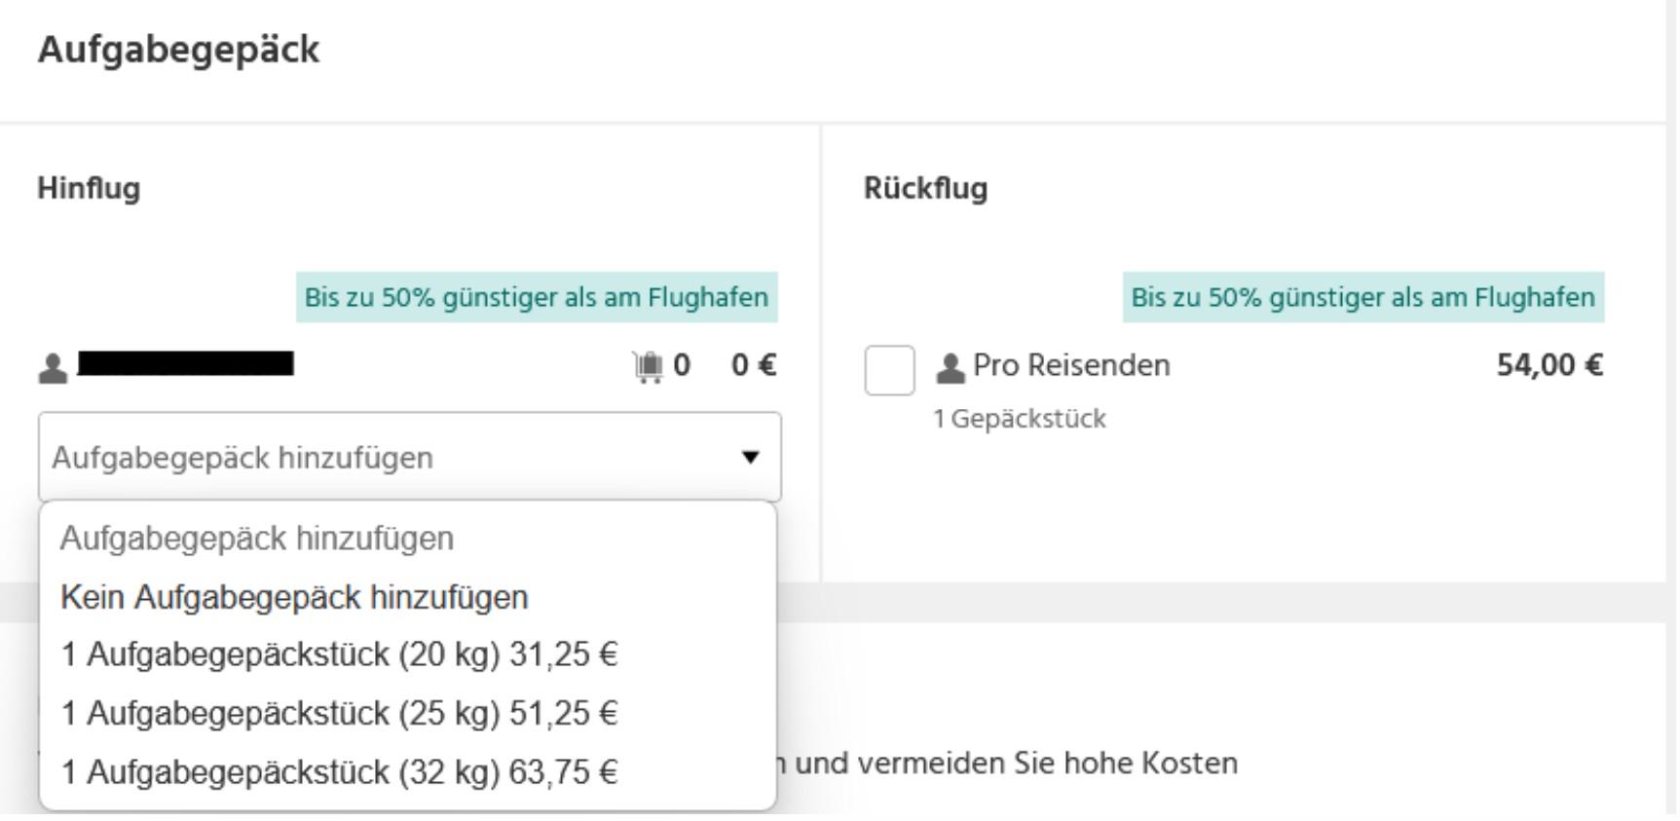The width and height of the screenshot is (1680, 821).
Task: Click the luggage trolley icon for Hinflug
Action: coord(648,366)
